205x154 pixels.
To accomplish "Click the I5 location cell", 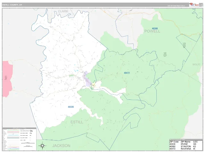I will pyautogui.click(x=194, y=149).
